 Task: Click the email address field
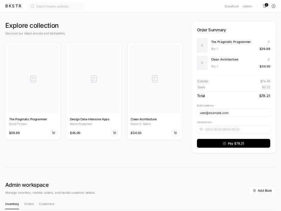tap(234, 113)
